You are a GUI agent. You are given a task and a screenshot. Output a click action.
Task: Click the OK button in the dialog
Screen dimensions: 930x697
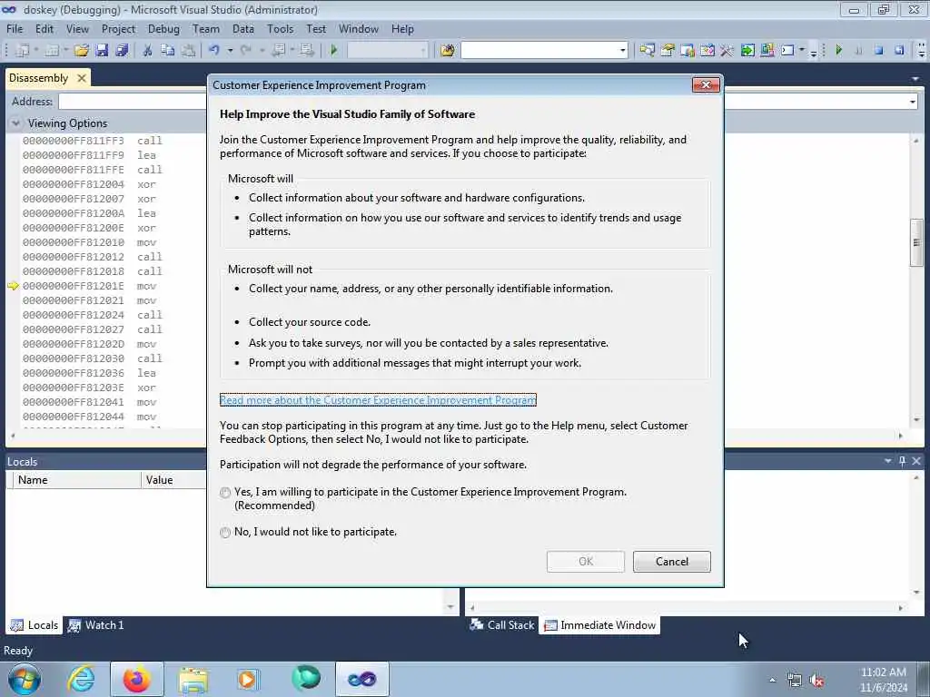[586, 561]
